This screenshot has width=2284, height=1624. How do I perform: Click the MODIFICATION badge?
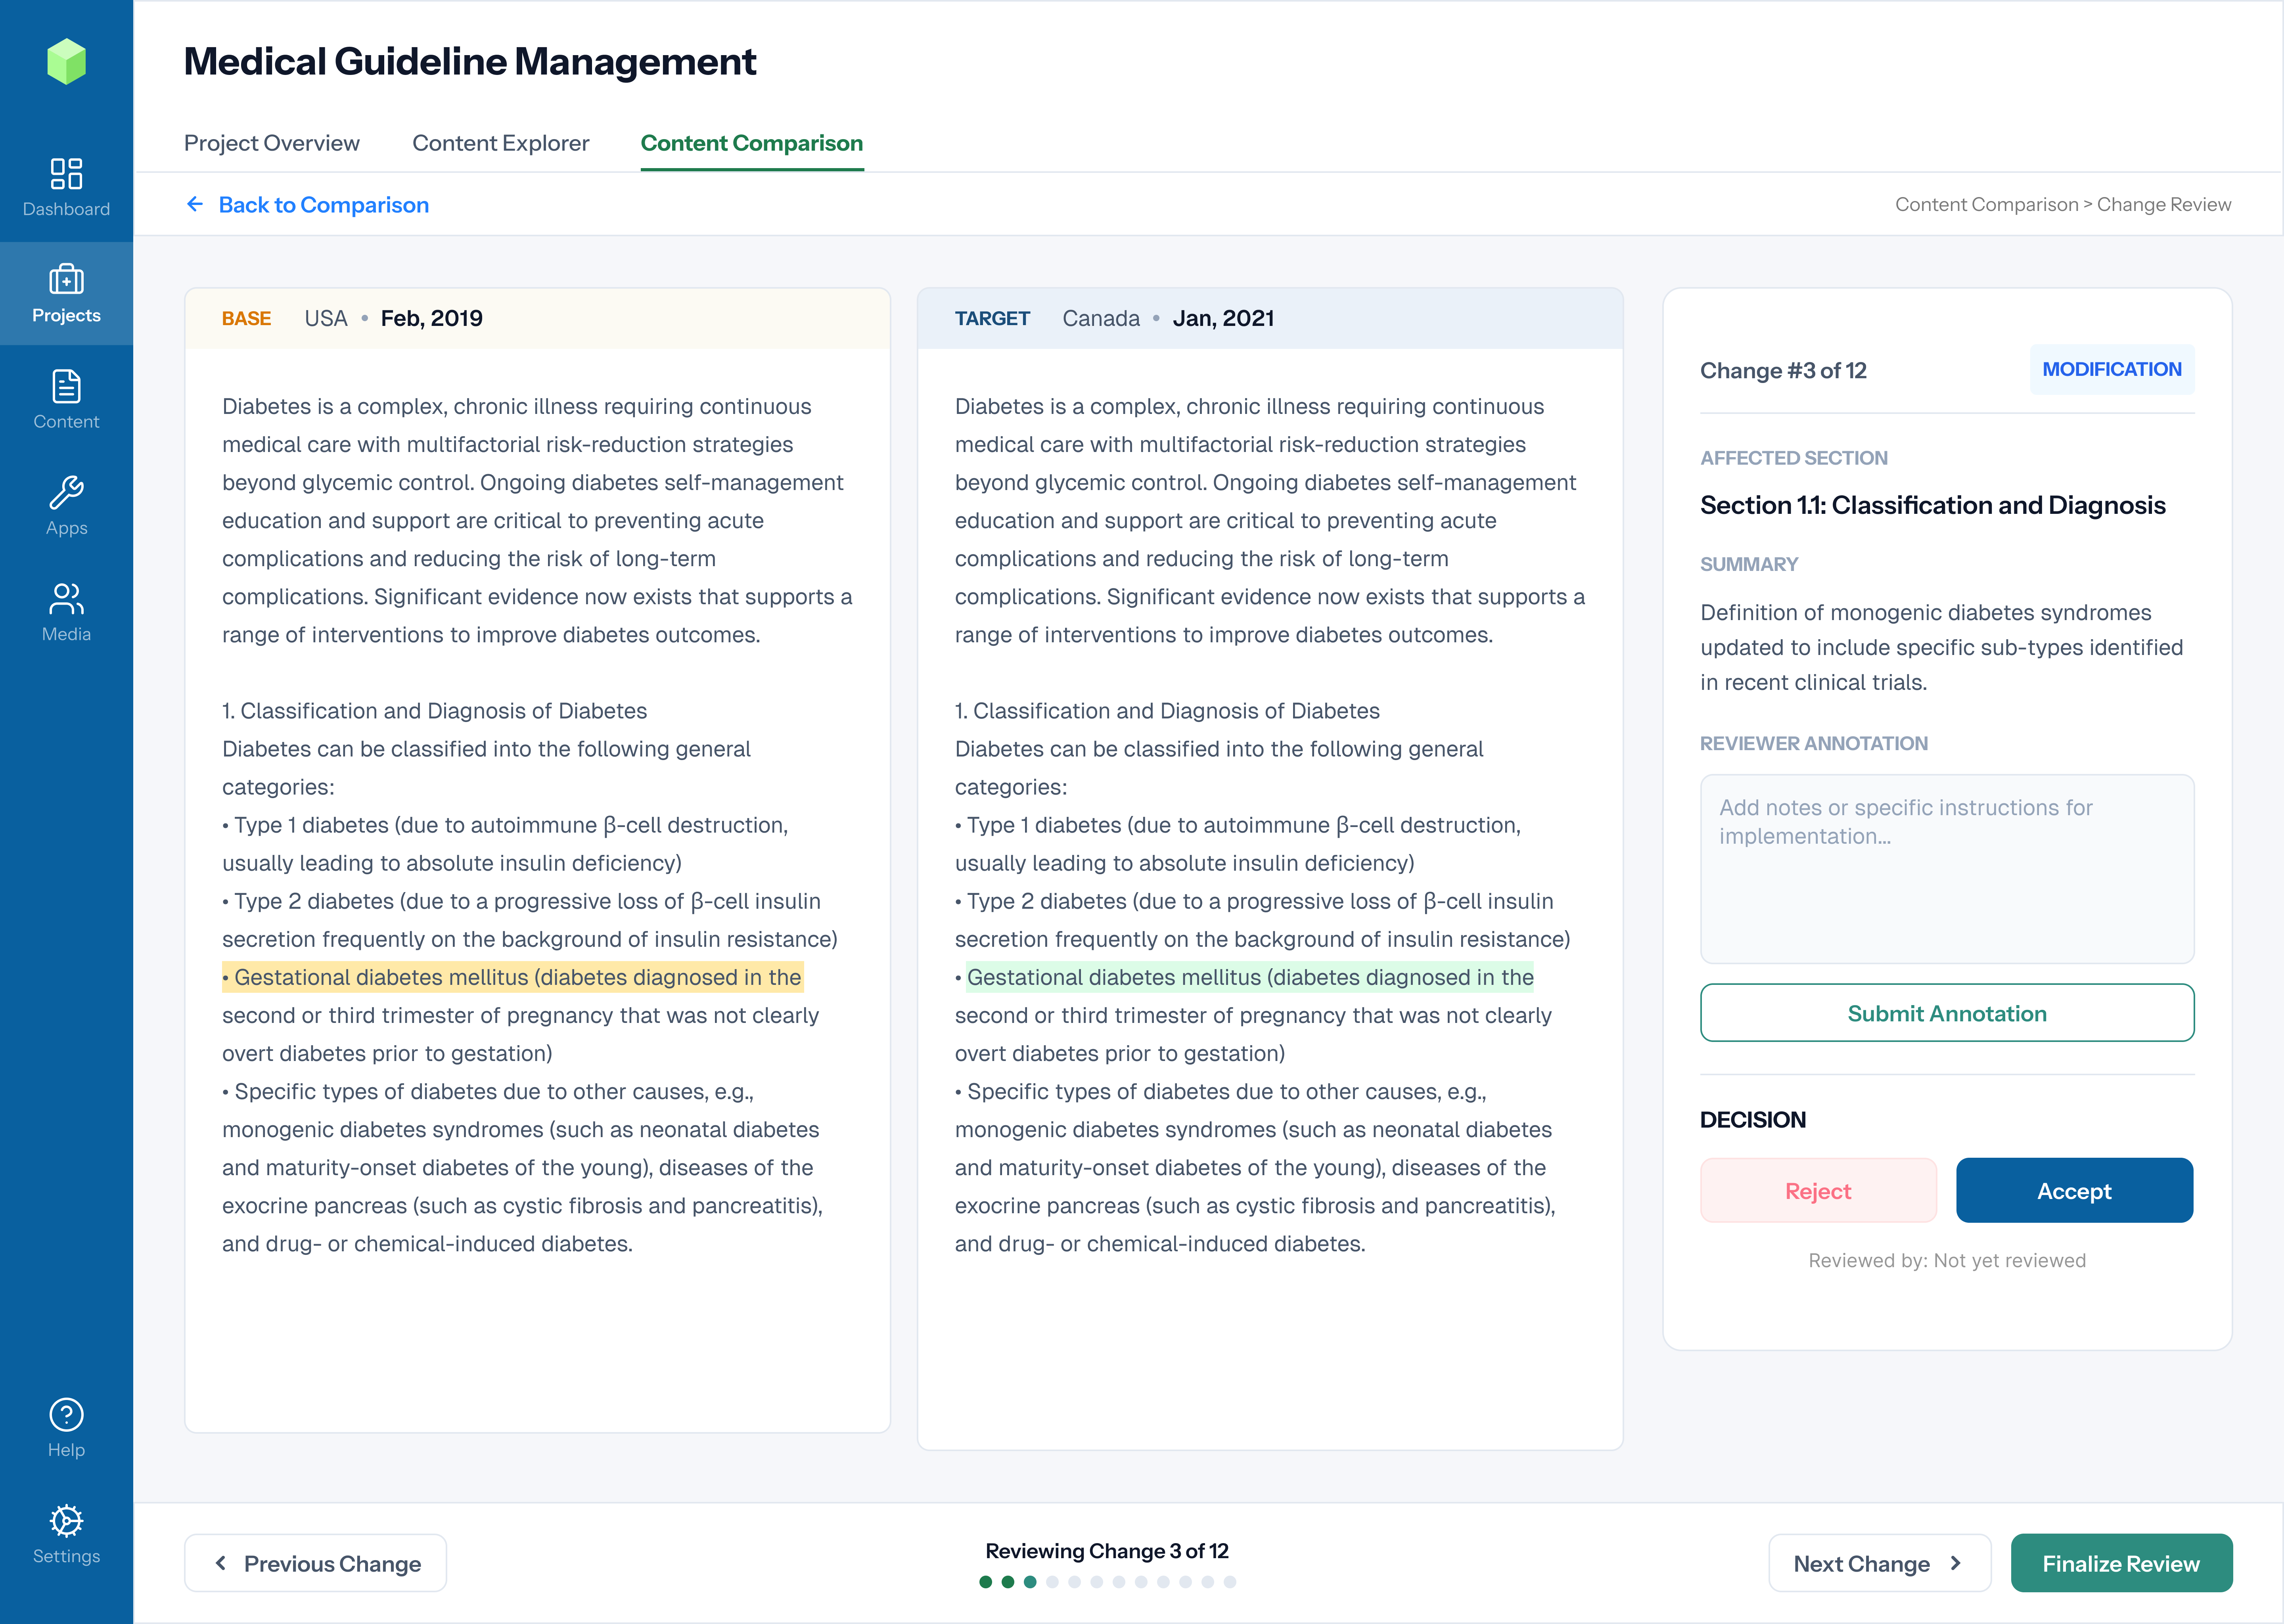pyautogui.click(x=2112, y=370)
